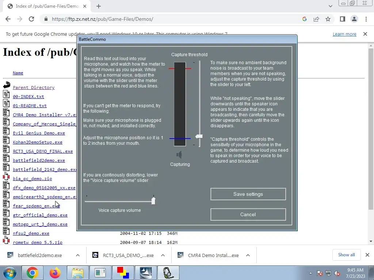Download motogp_urt_3_demo.exe
Screen dimensions: 374x280
[x=40, y=224]
